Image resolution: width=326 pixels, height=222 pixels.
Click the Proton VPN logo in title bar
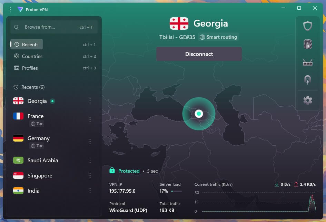pyautogui.click(x=20, y=9)
